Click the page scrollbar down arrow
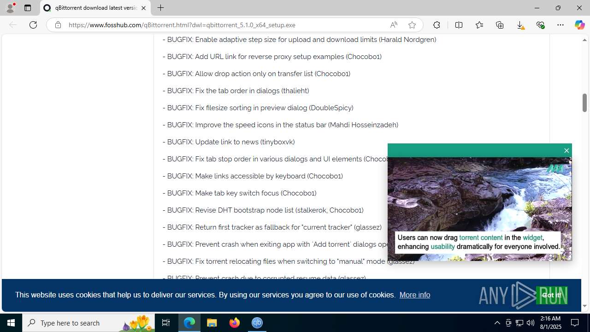The height and width of the screenshot is (332, 590). [584, 306]
